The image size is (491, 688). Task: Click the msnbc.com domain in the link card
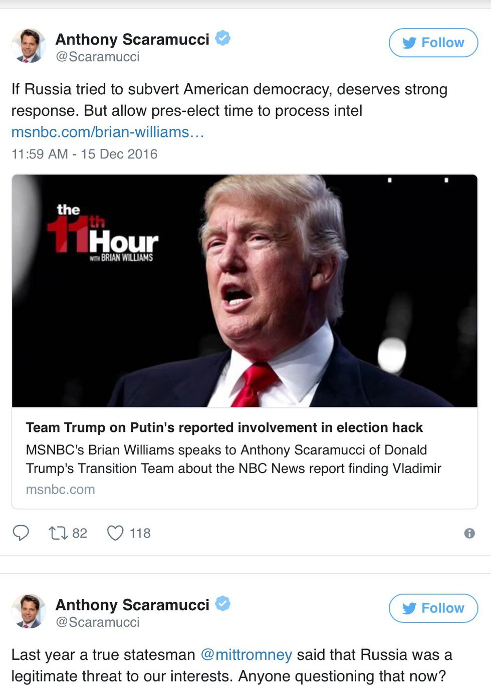[60, 489]
